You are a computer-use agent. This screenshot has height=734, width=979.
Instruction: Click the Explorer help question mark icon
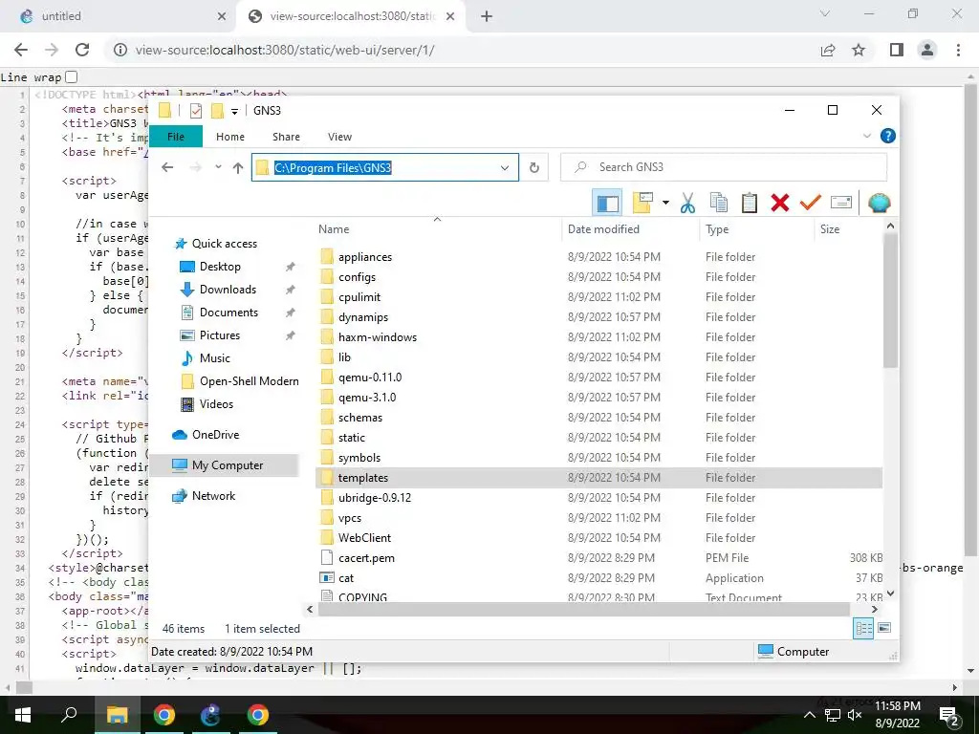point(887,136)
